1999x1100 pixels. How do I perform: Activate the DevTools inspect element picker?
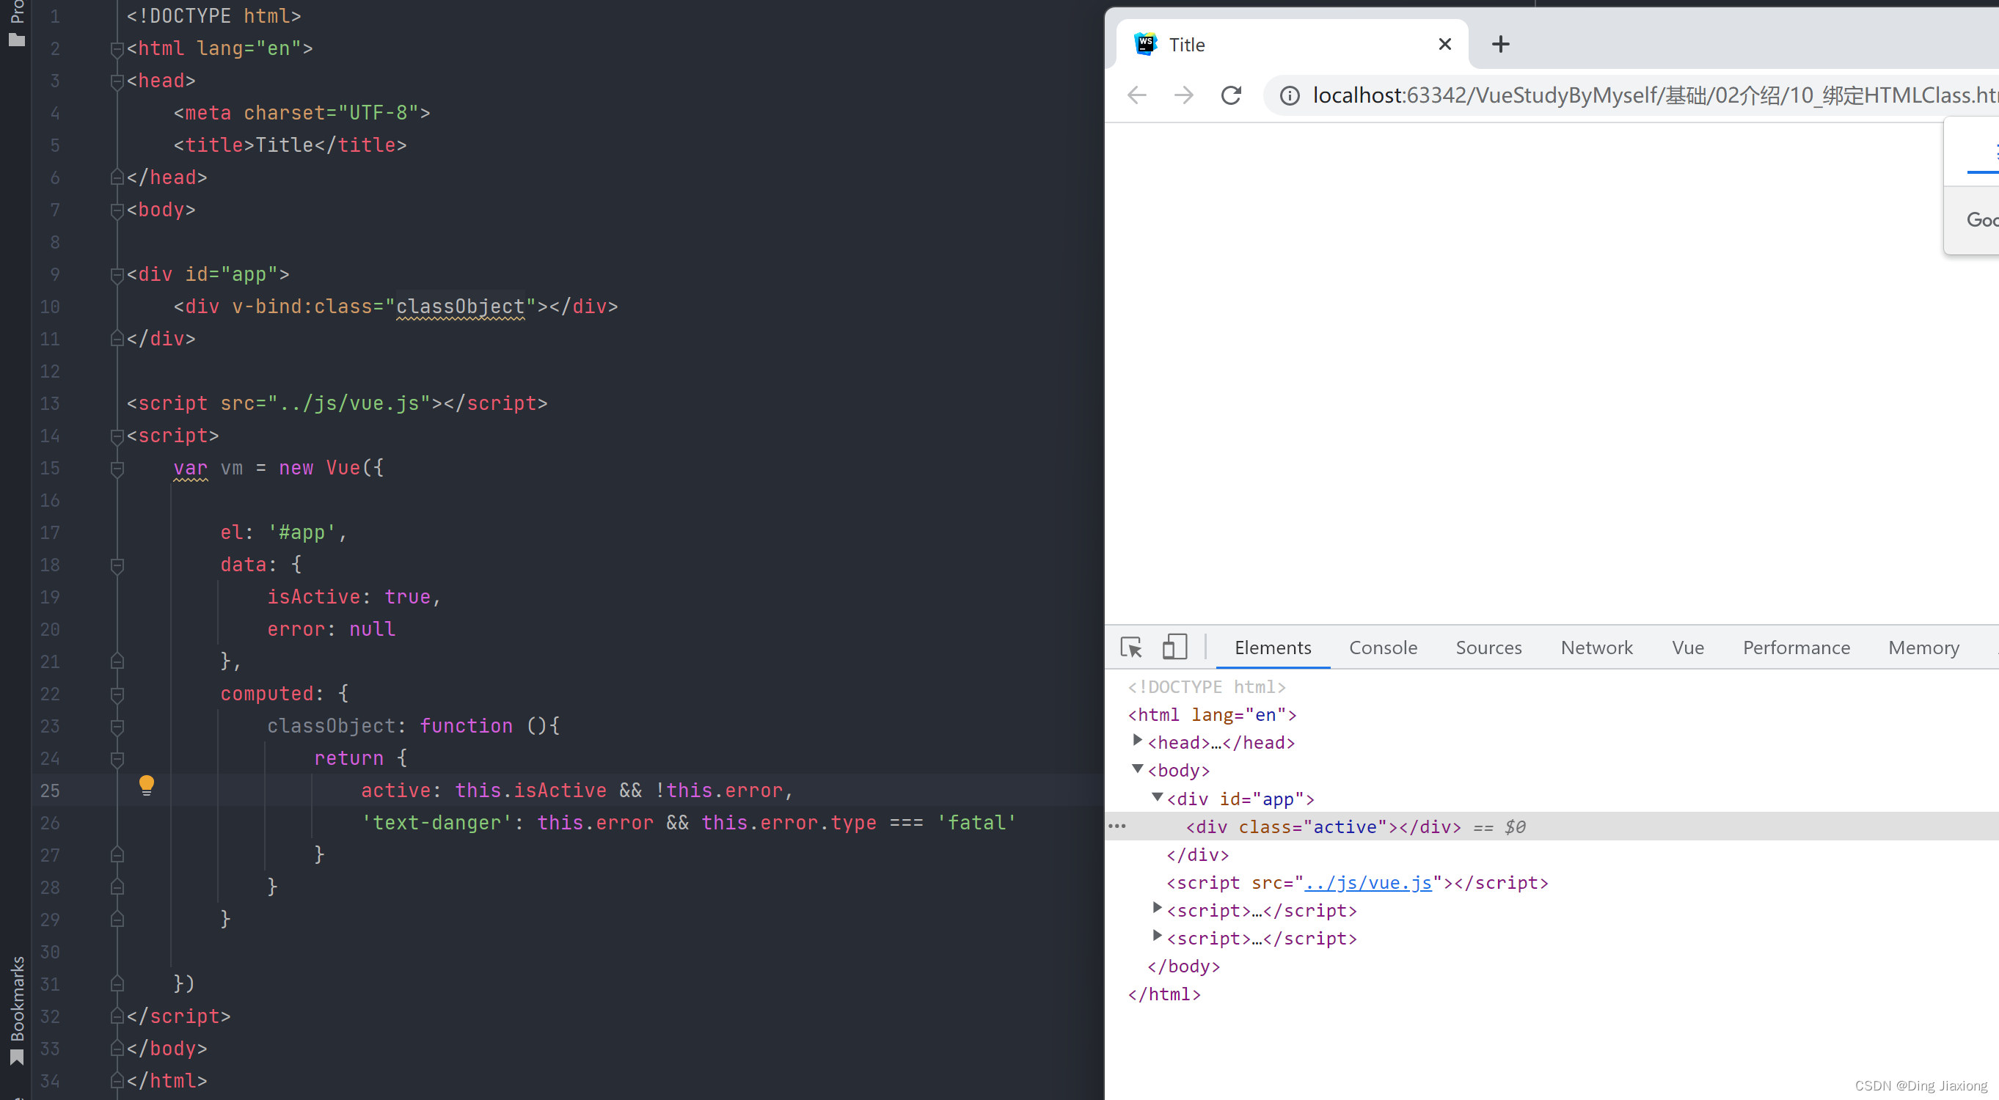(1130, 647)
